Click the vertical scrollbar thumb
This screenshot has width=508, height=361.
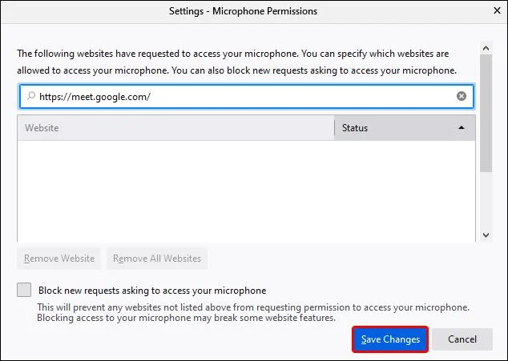tap(486, 114)
